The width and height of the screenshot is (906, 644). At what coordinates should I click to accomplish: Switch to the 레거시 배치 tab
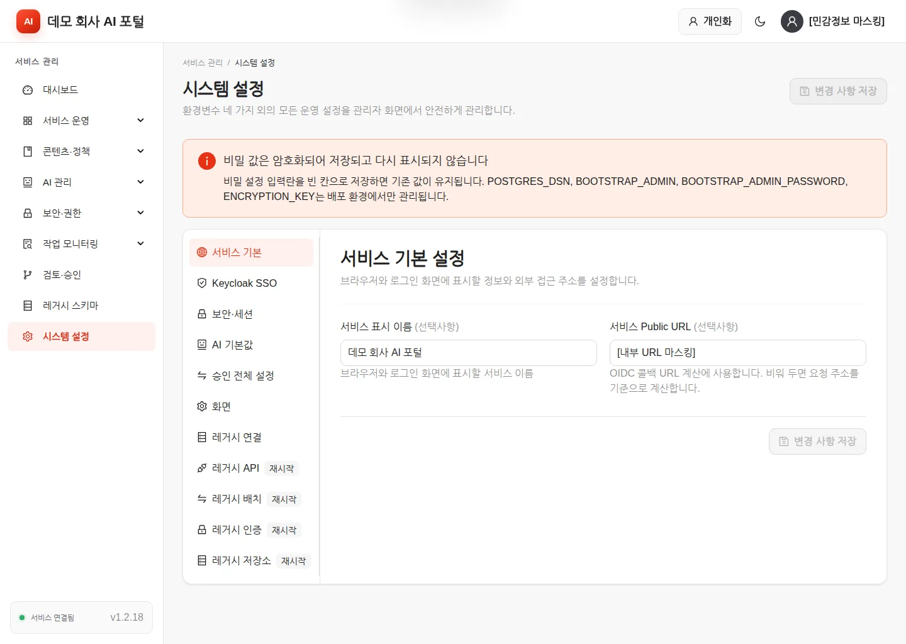(x=251, y=499)
